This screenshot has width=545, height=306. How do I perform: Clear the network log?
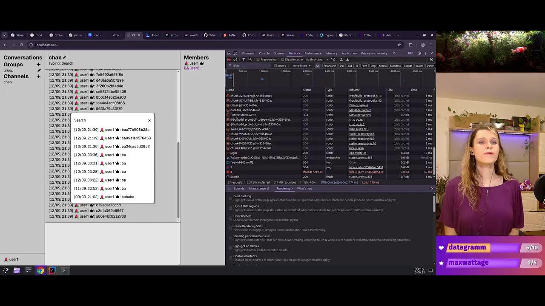click(235, 59)
